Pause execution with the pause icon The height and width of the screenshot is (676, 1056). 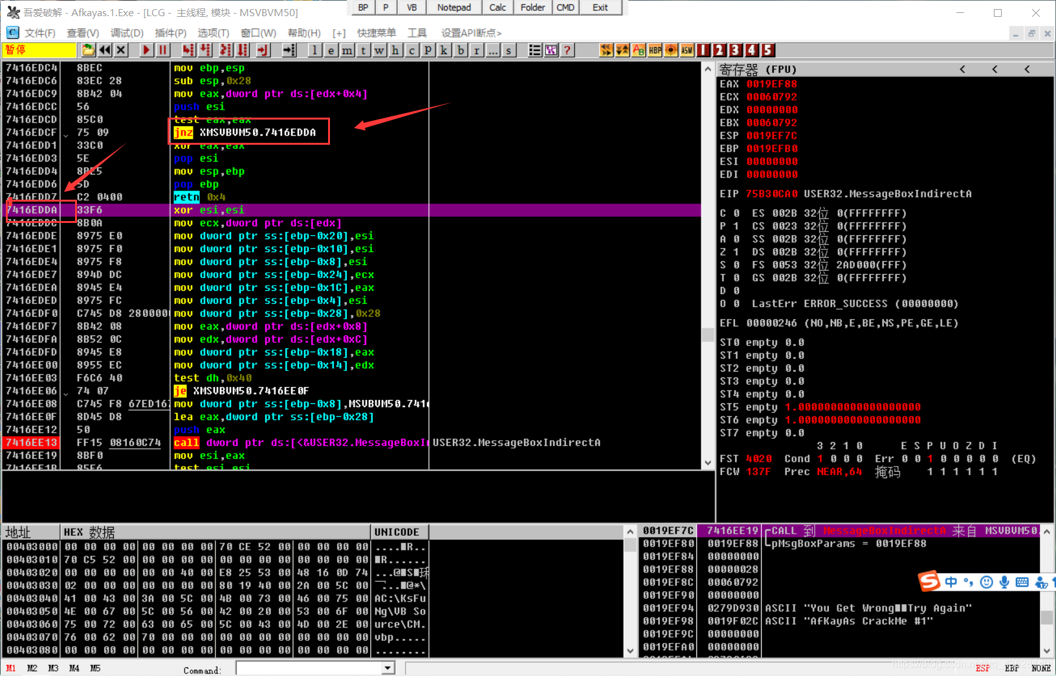pos(162,50)
